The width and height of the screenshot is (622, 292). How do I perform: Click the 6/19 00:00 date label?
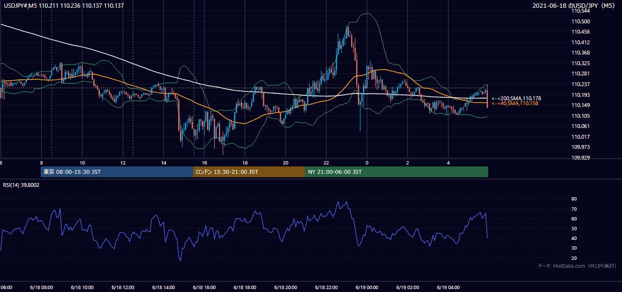(x=367, y=288)
